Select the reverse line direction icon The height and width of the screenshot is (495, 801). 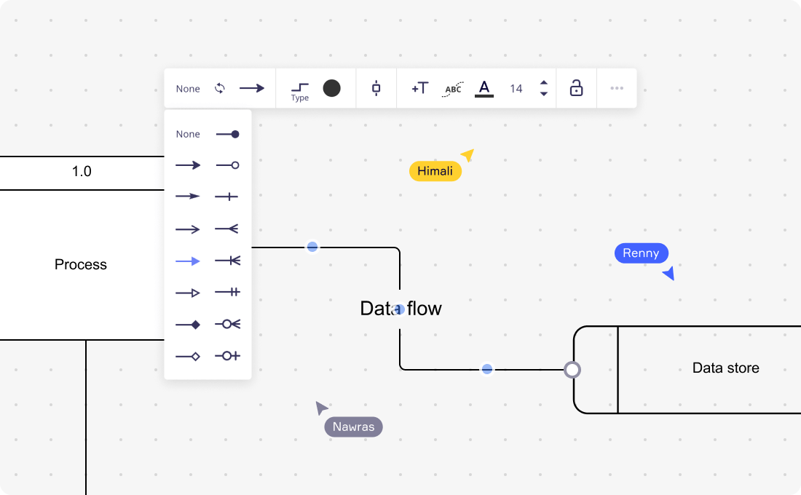pyautogui.click(x=220, y=88)
